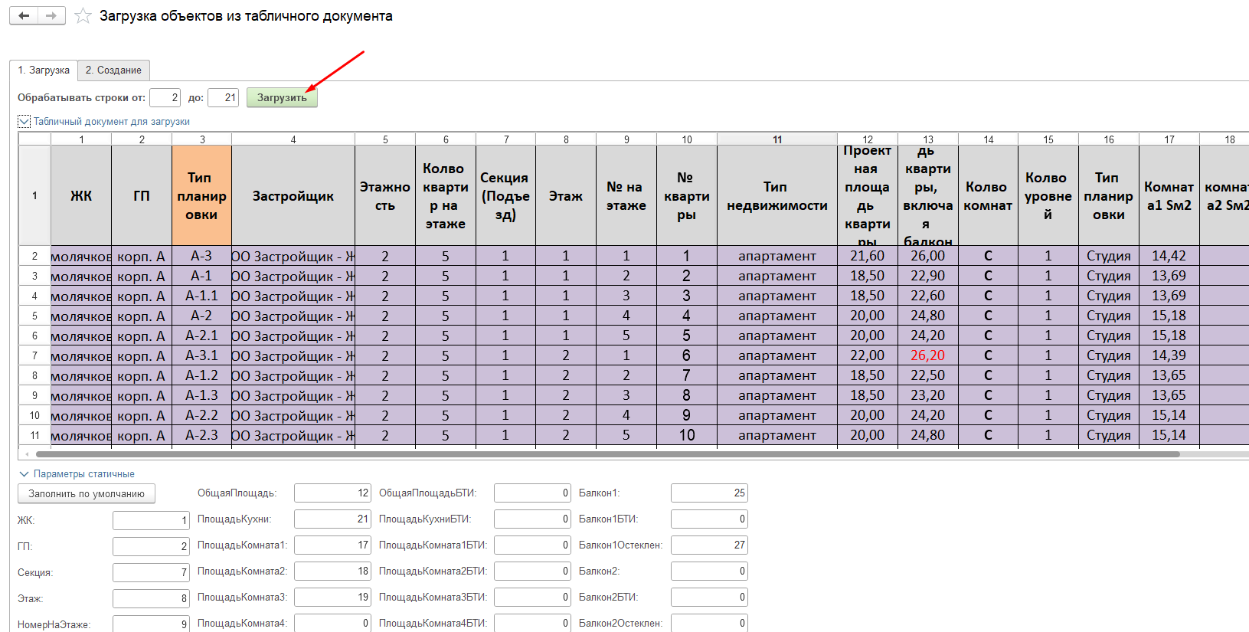This screenshot has height=632, width=1249.
Task: Select the 'Тип недвижимости' header cell
Action: coord(777,195)
